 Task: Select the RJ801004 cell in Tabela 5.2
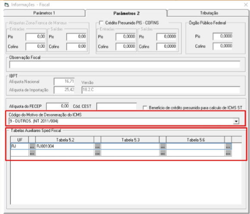pos(65,146)
